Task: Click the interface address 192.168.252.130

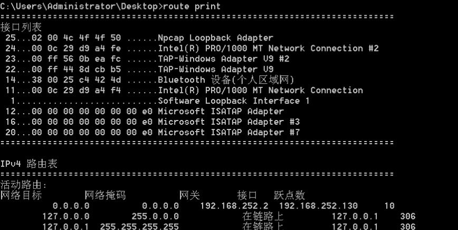Action: tap(318, 206)
